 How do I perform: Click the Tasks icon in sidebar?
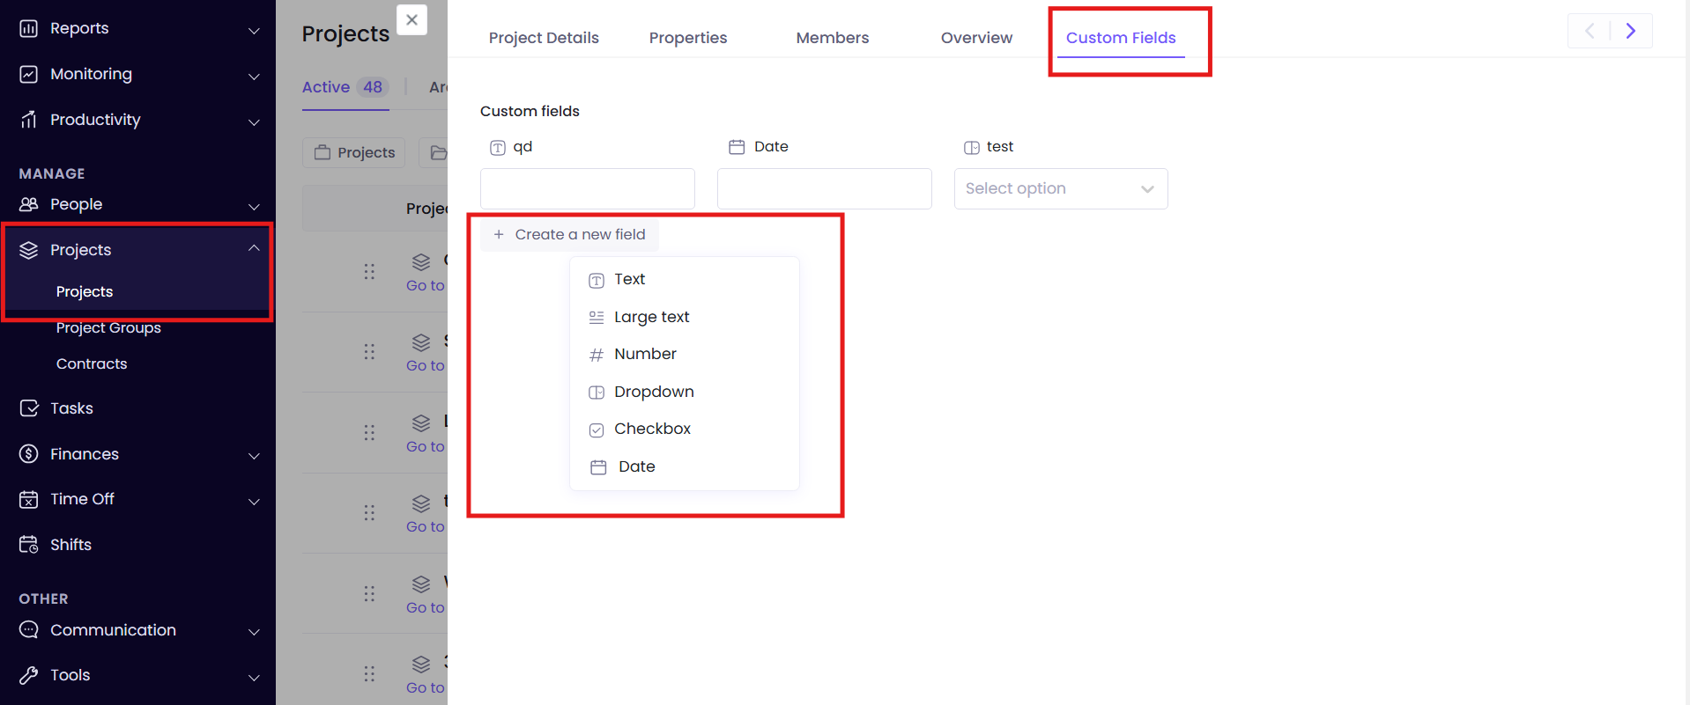click(29, 408)
